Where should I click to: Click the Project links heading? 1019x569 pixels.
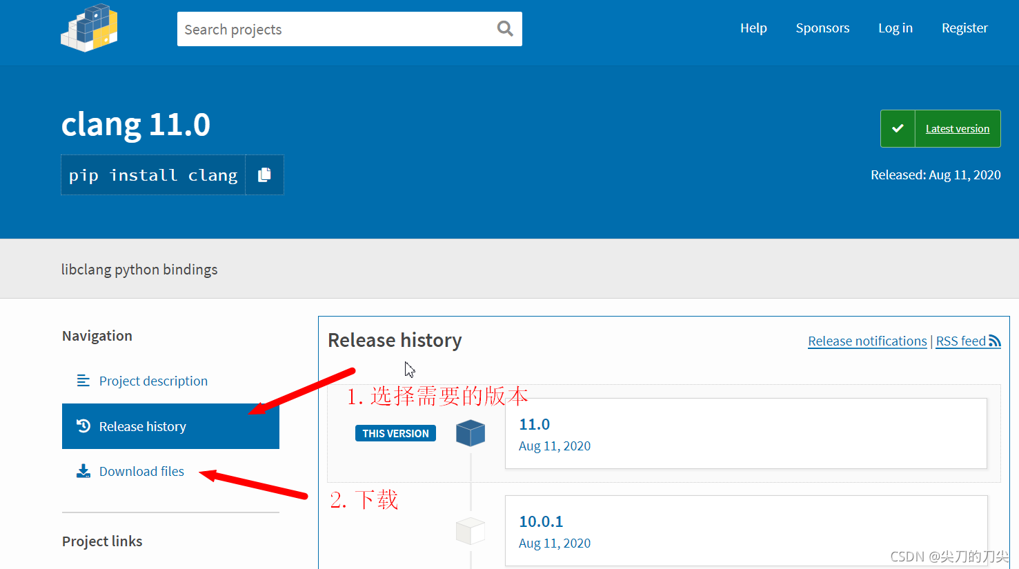[102, 541]
